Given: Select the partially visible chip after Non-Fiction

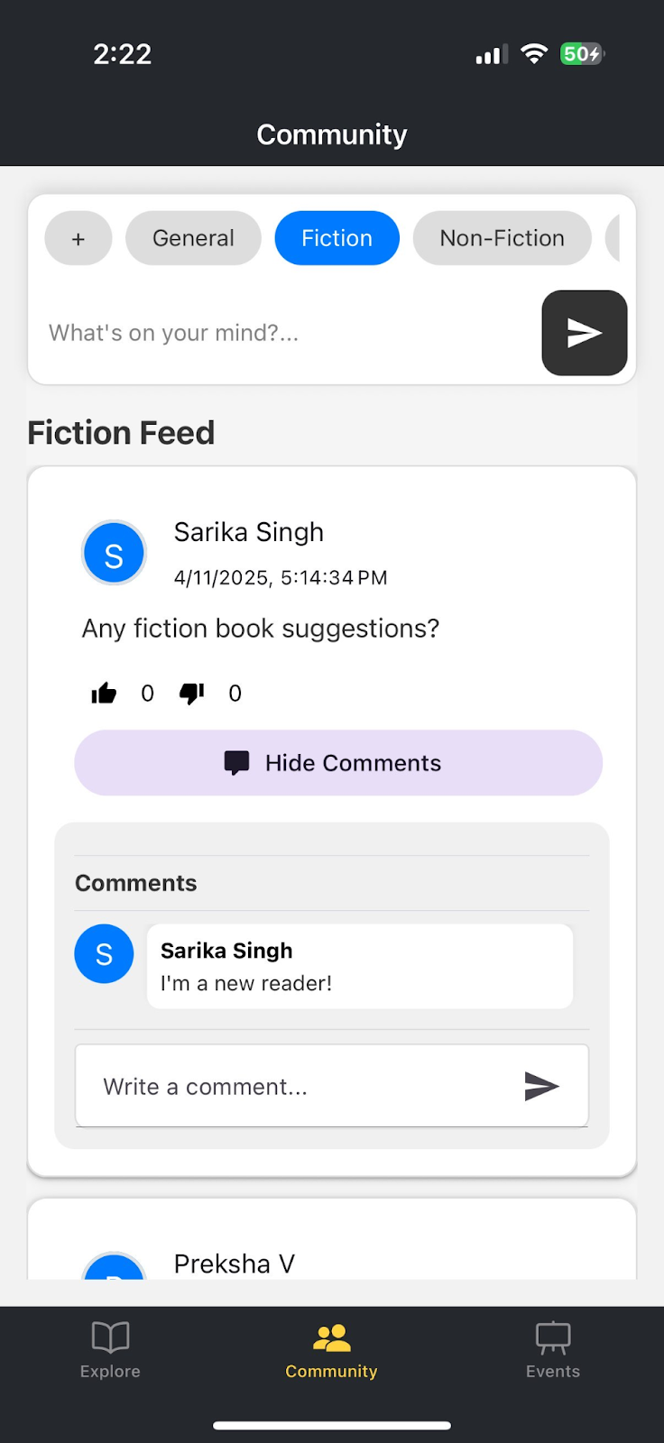Looking at the screenshot, I should [613, 238].
